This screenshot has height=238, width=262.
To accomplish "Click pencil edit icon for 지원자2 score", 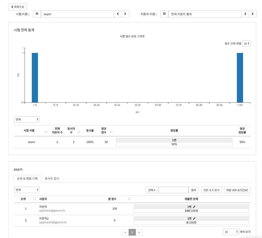I will [194, 218].
